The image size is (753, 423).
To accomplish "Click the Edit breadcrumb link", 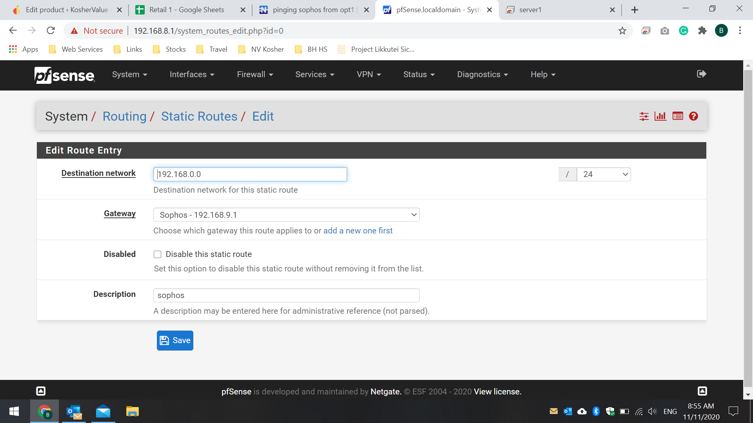I will (263, 116).
